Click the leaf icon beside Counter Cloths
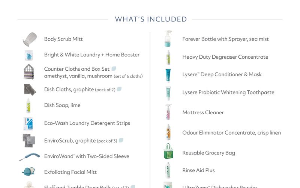 pyautogui.click(x=114, y=69)
